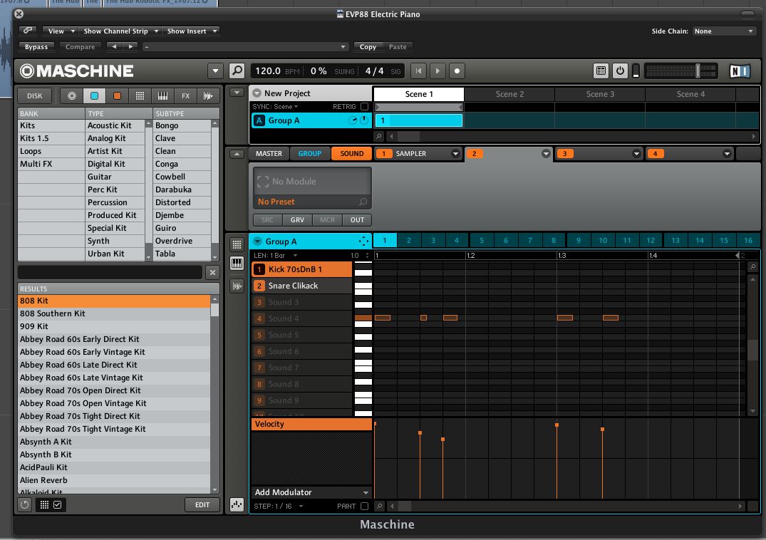Start playback with the Play button
The image size is (766, 540).
coord(438,71)
